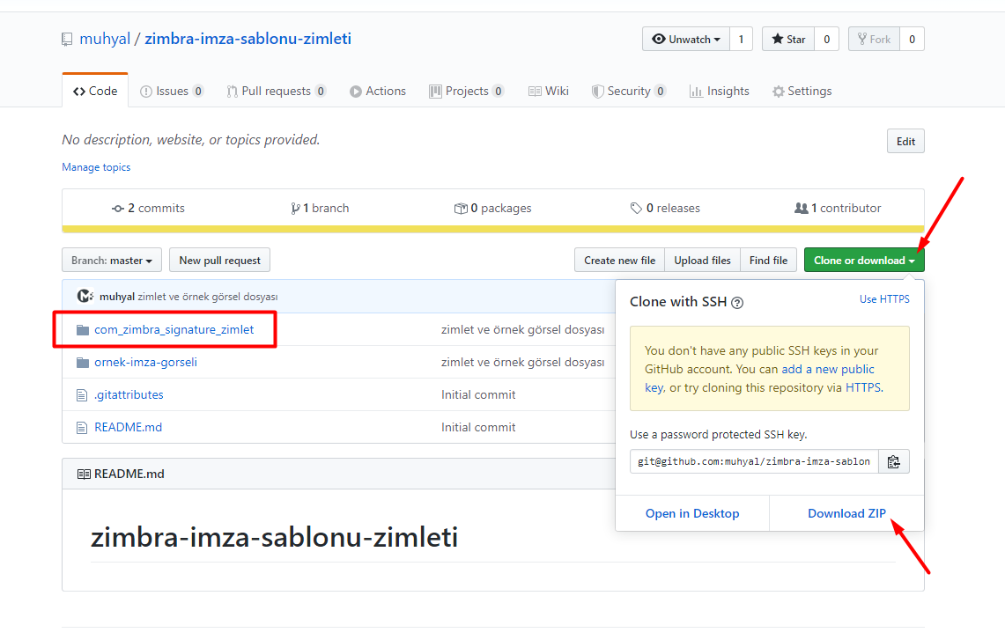Click the watchers count 1
Screen dimensions: 1005x640
pyautogui.click(x=741, y=39)
